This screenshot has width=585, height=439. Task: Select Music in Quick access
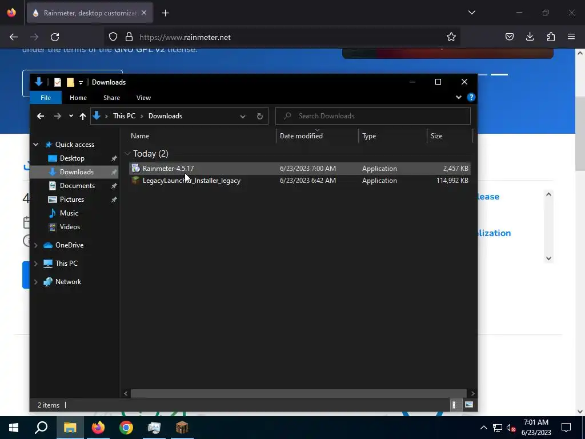tap(69, 214)
